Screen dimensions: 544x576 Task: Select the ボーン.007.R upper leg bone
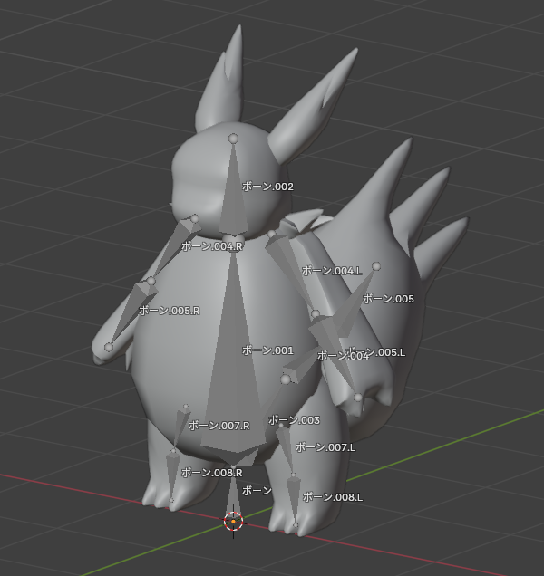(180, 428)
